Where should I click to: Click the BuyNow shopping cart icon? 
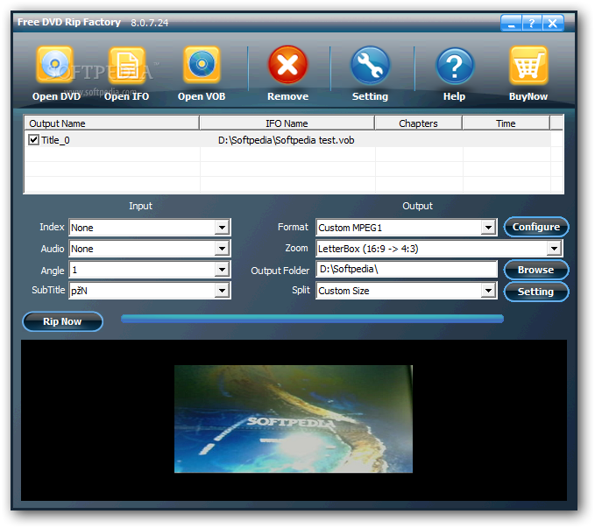528,66
